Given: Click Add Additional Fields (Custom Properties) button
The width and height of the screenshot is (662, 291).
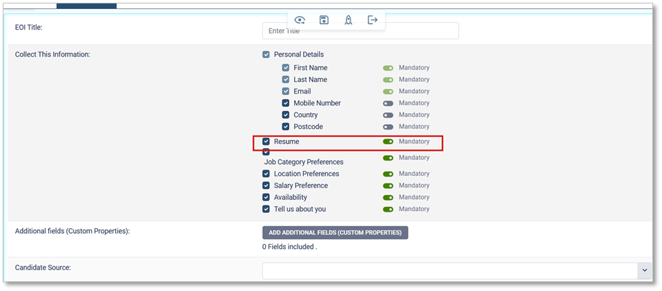Looking at the screenshot, I should click(x=335, y=232).
